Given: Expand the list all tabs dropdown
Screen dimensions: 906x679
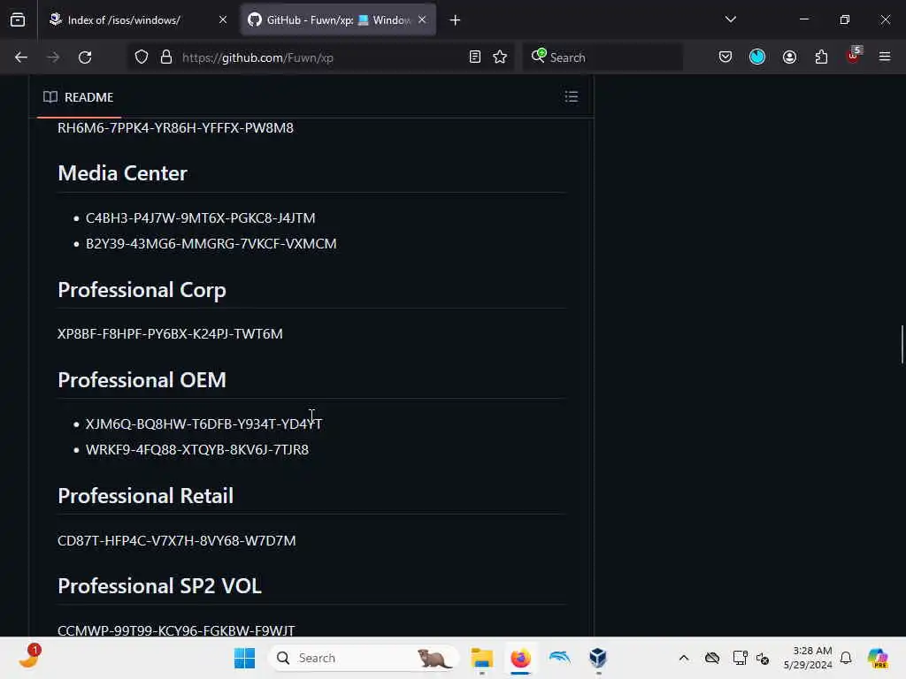Looking at the screenshot, I should click(730, 19).
